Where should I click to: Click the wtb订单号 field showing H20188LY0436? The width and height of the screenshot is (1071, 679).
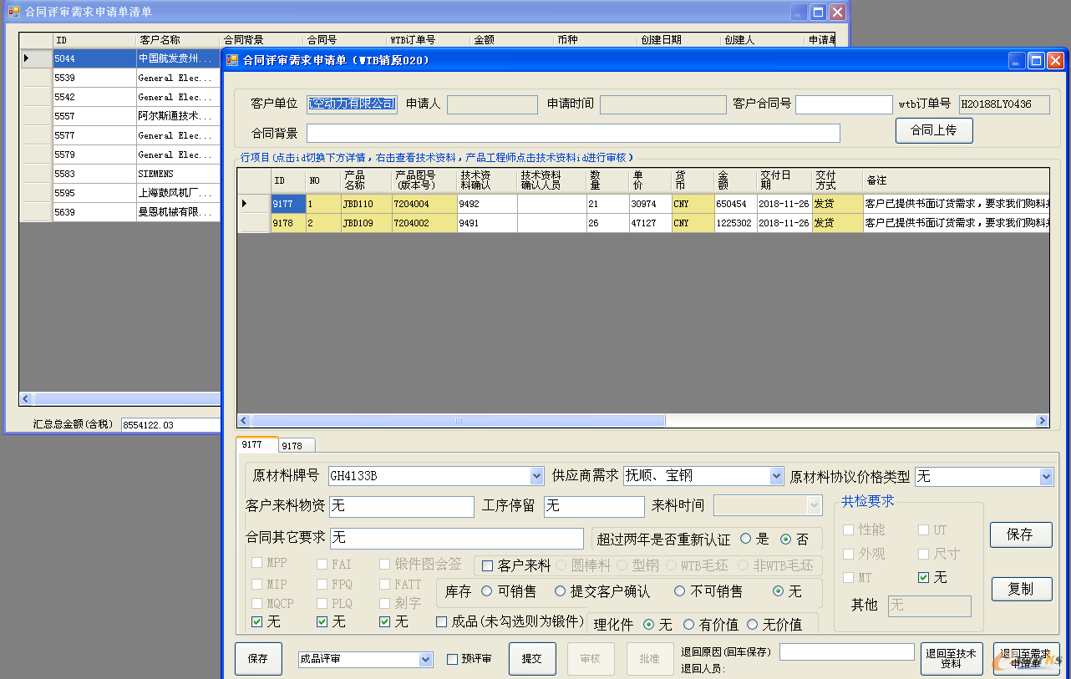click(x=1004, y=104)
